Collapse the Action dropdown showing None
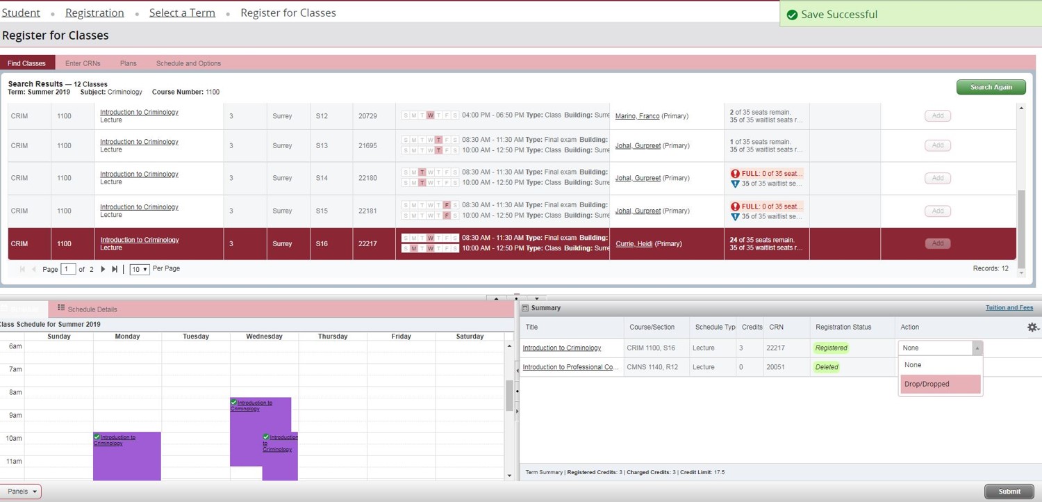The image size is (1042, 502). (977, 348)
